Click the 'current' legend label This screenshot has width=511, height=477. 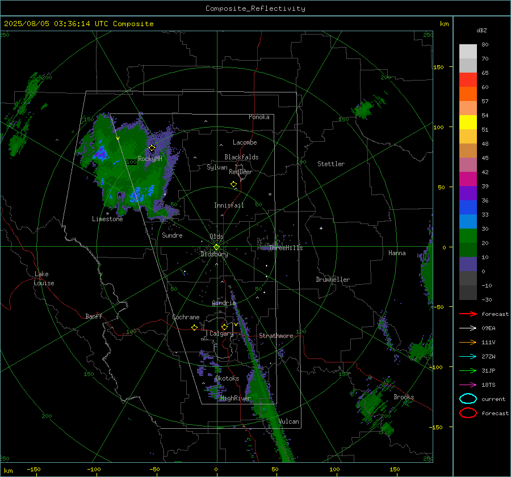point(493,399)
